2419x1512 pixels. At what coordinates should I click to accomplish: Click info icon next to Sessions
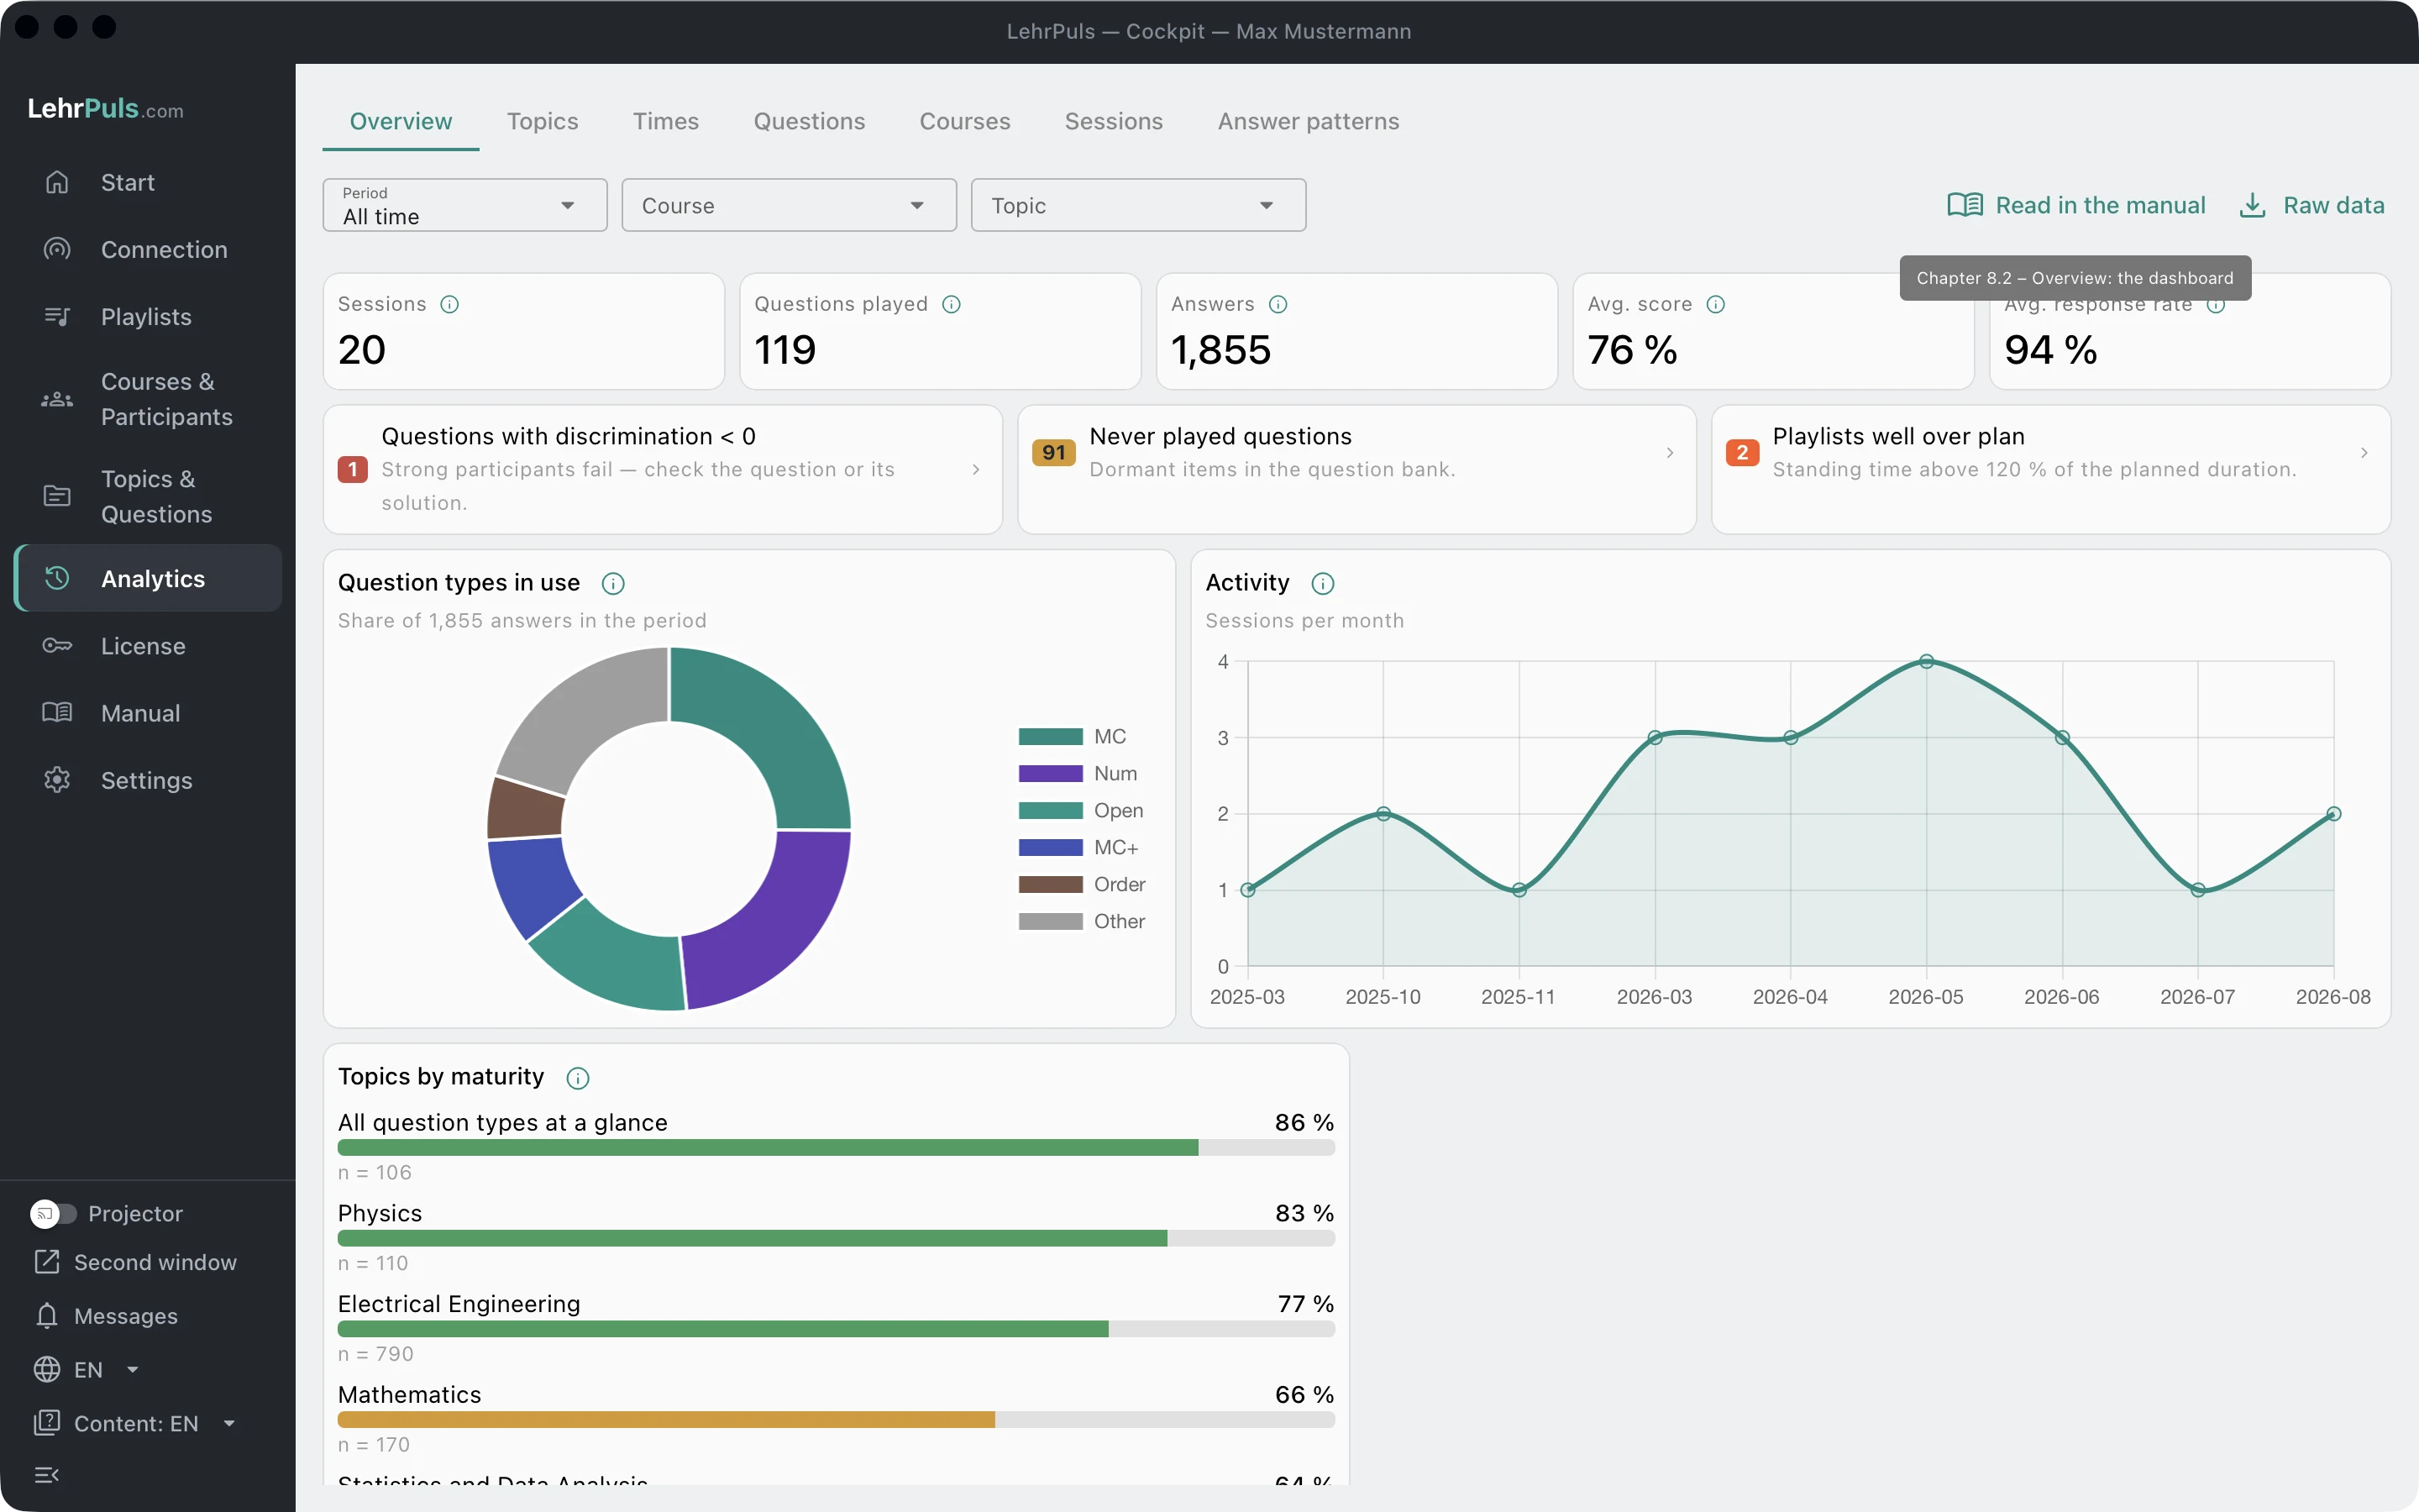point(450,304)
